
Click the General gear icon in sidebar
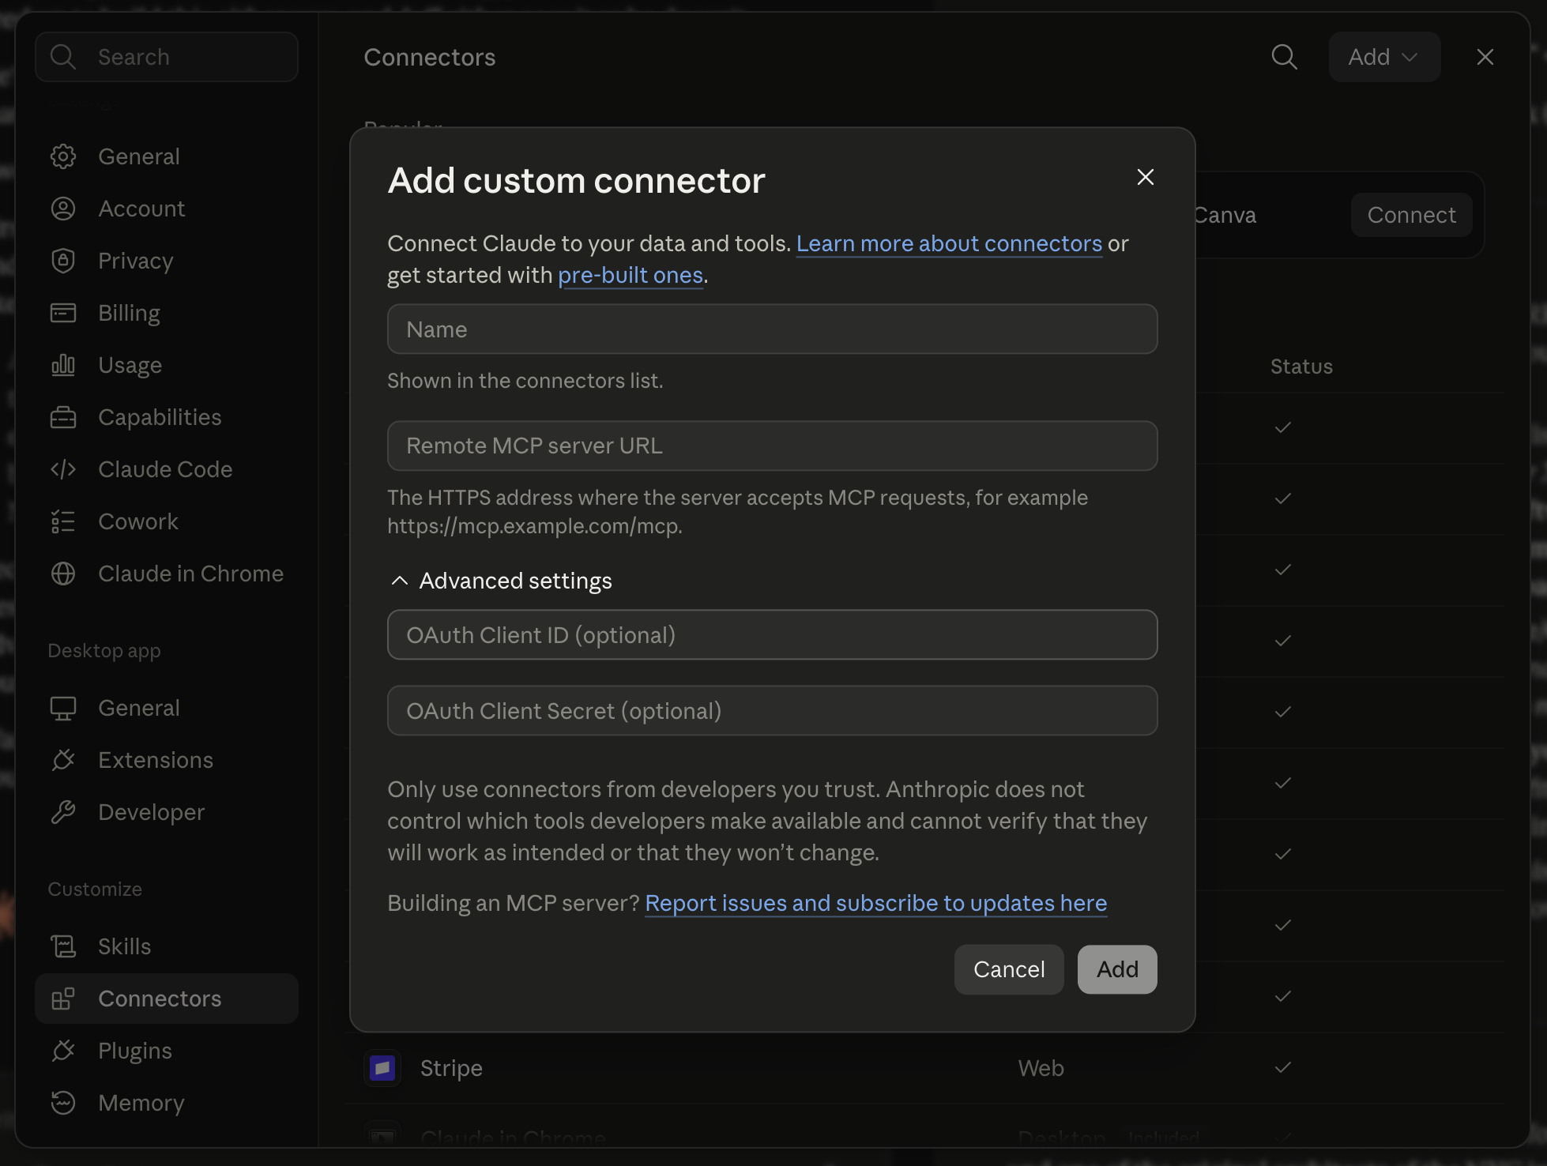tap(63, 156)
